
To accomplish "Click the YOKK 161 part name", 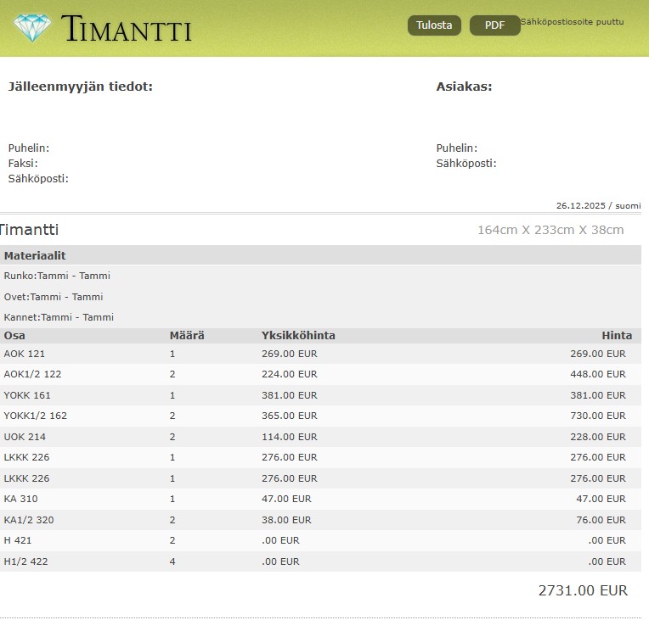I will (27, 395).
